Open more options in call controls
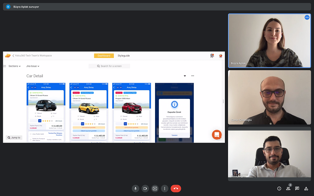This screenshot has height=196, width=314. tap(165, 189)
